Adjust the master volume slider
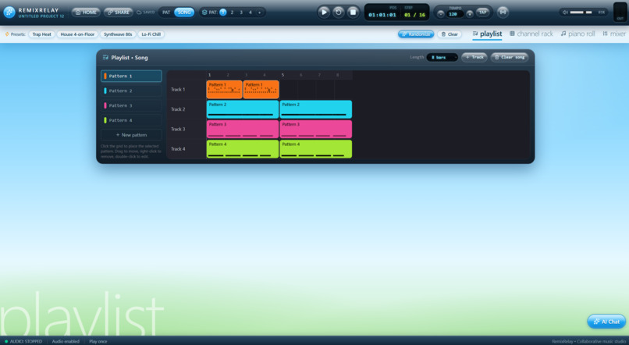 (581, 12)
